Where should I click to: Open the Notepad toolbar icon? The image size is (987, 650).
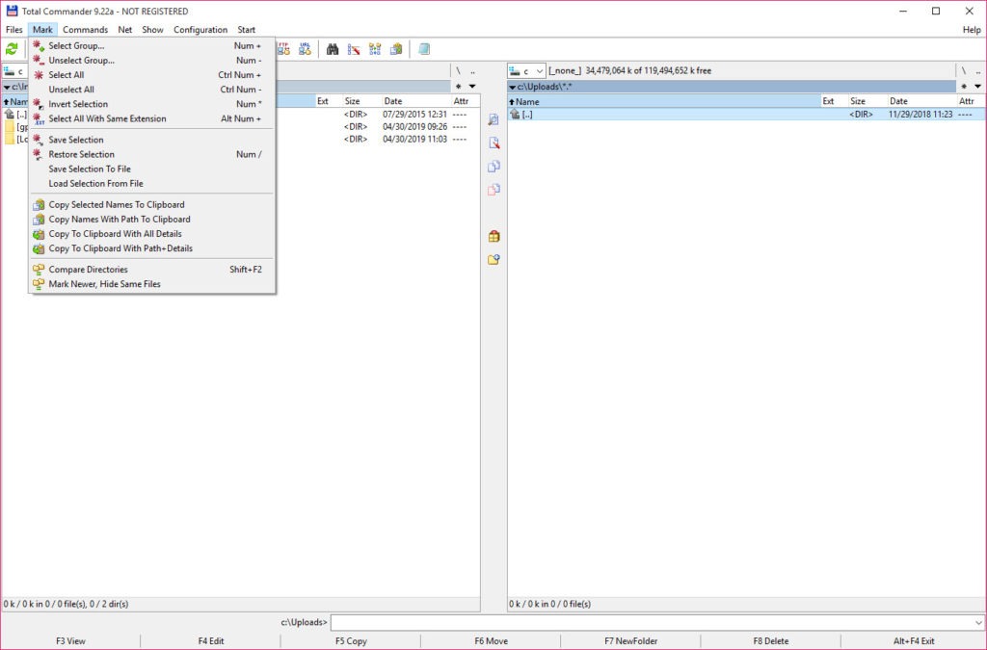click(x=424, y=49)
